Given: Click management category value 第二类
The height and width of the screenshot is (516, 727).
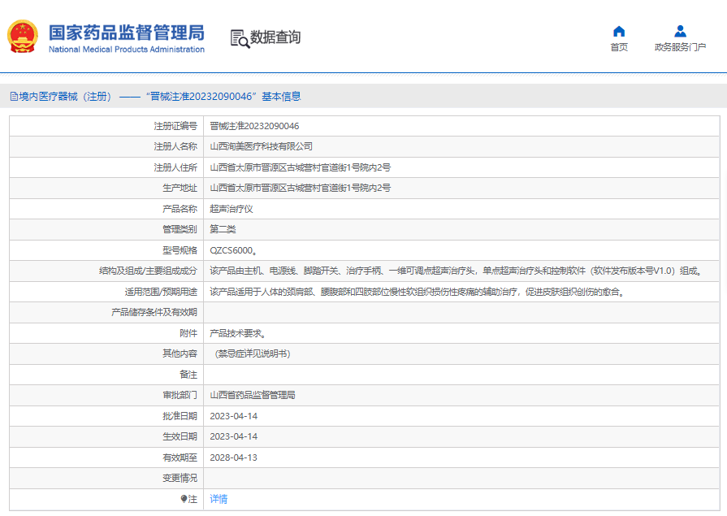Looking at the screenshot, I should click(223, 229).
